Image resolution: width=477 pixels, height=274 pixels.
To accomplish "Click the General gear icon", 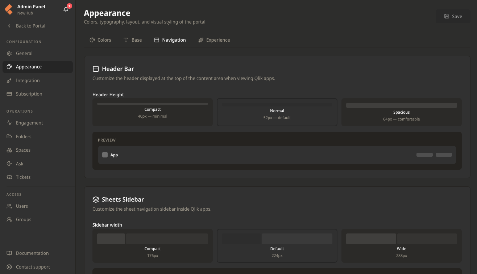I will coord(9,53).
